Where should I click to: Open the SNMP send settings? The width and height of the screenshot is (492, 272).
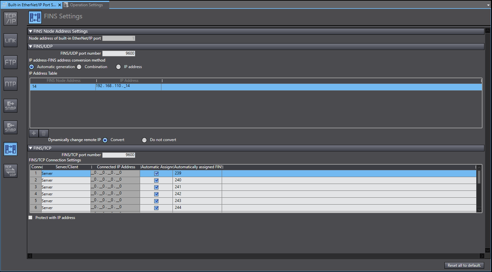point(10,106)
